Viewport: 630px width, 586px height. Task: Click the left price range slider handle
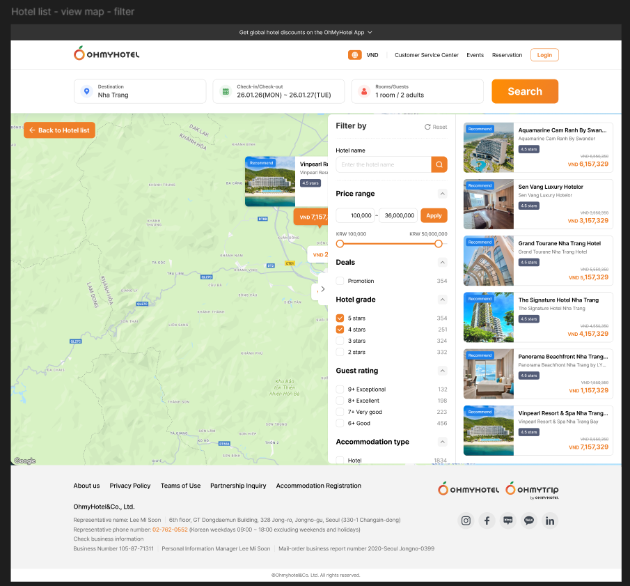tap(340, 244)
